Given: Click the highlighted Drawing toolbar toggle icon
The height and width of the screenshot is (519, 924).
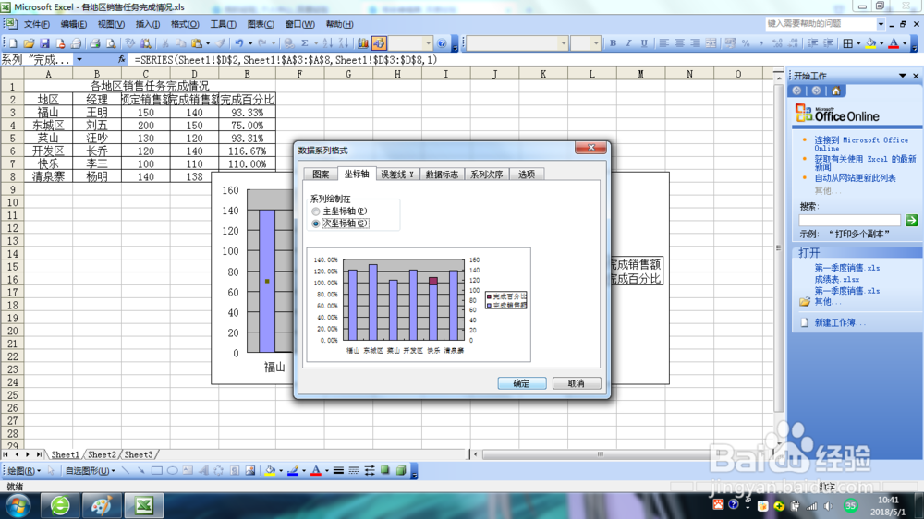Looking at the screenshot, I should coord(379,43).
